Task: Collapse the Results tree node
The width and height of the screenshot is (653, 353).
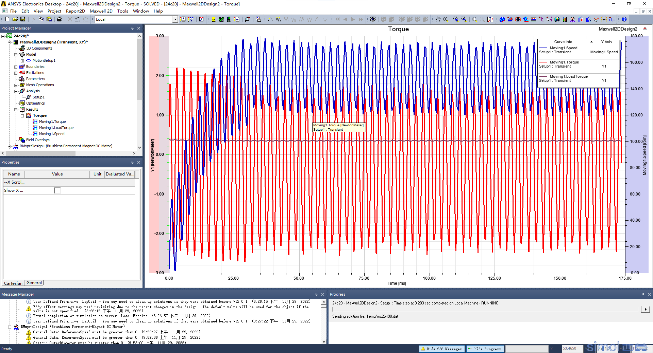Action: click(x=16, y=109)
